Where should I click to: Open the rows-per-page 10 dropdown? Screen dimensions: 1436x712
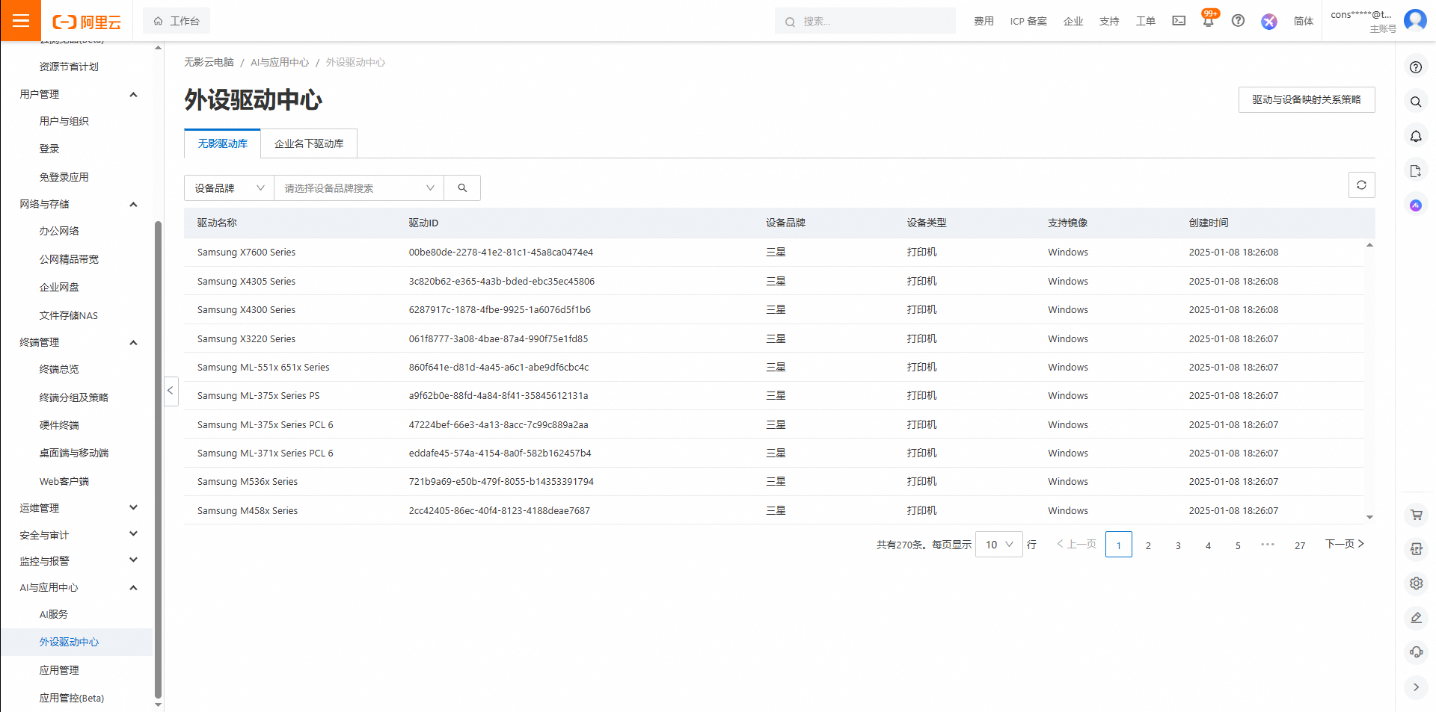999,545
